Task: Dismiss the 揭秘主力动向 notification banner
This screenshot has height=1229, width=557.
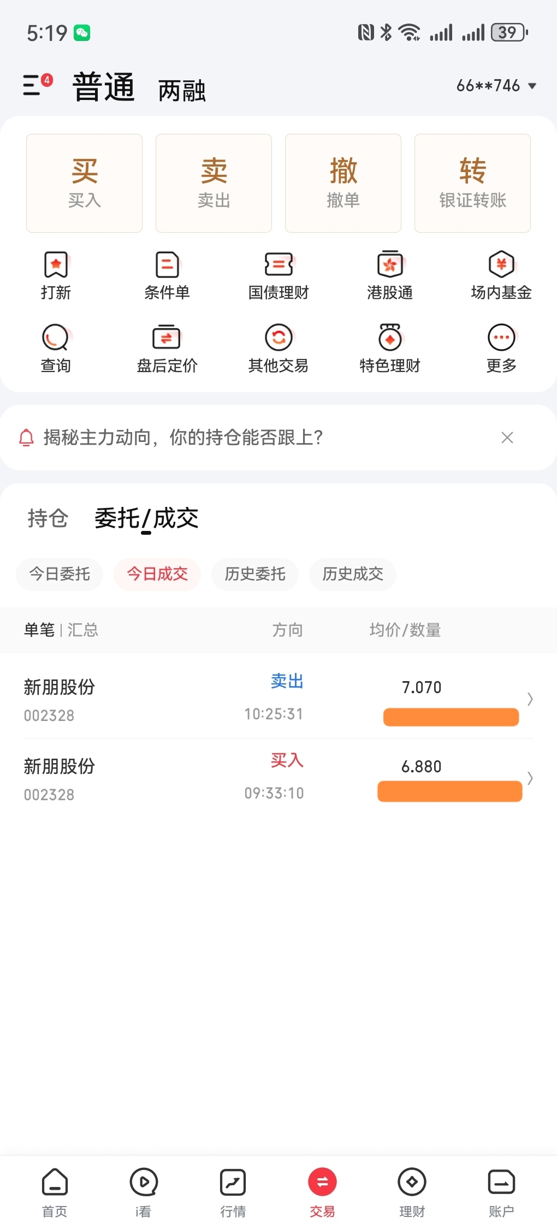Action: click(x=507, y=438)
